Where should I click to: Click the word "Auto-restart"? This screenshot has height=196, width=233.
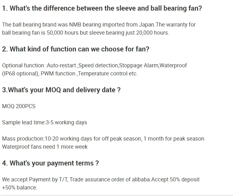click(61, 65)
